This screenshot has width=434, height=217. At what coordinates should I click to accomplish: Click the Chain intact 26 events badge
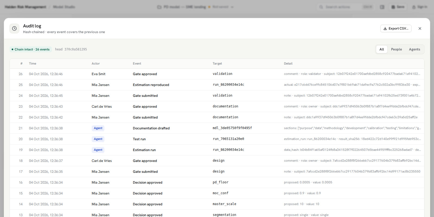[31, 49]
